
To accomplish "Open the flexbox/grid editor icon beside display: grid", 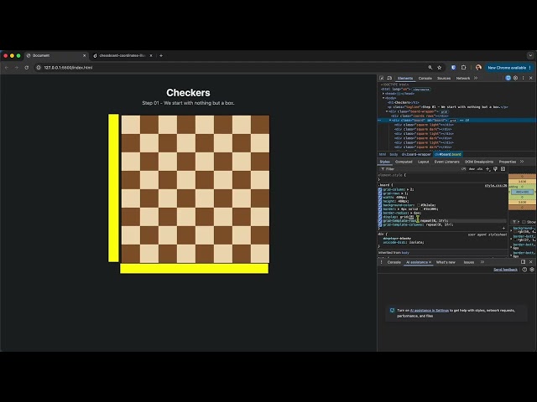I will click(412, 217).
